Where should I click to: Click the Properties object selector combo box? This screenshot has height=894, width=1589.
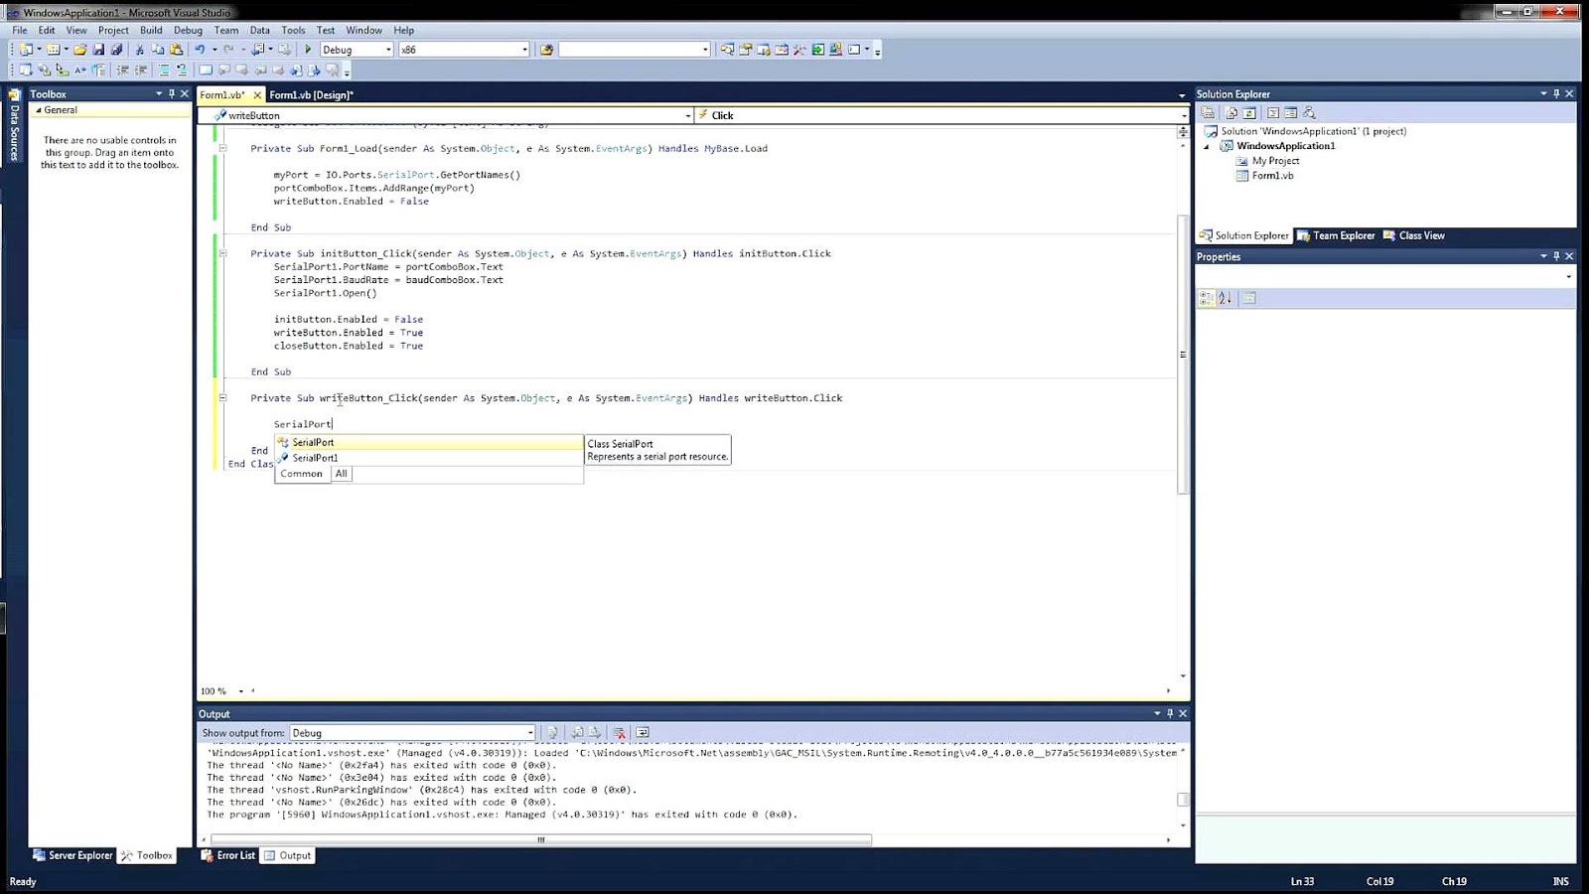(1384, 276)
